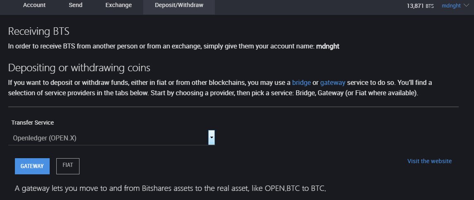Click the chevron beside mdnght

tap(467, 6)
